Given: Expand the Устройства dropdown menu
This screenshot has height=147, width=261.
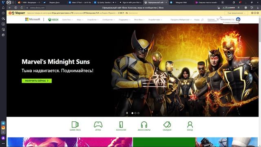Looking at the screenshot, I should pos(93,20).
